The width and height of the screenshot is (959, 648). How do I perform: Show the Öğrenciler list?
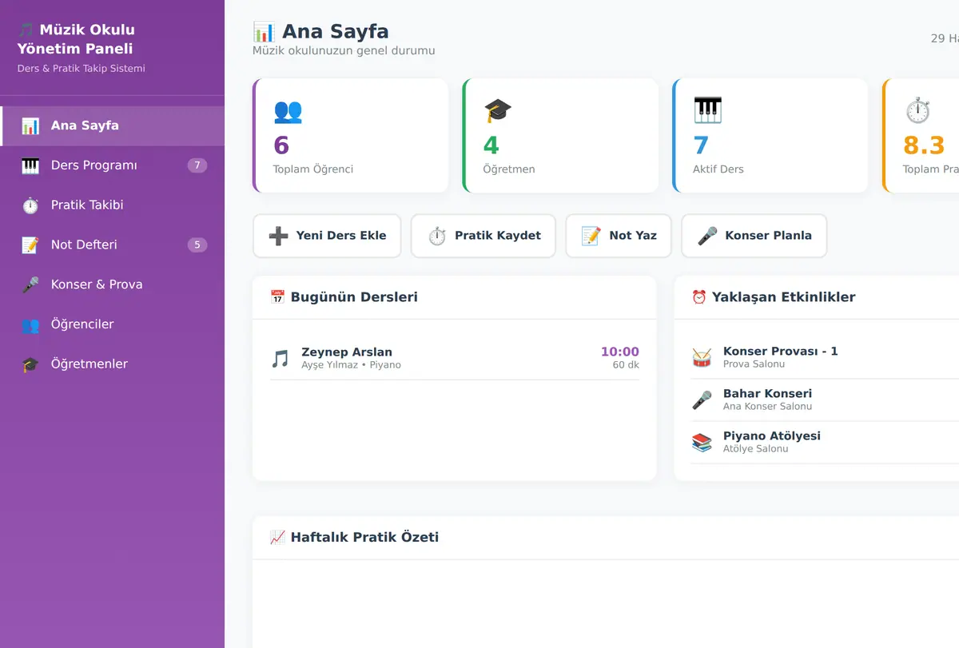[113, 324]
